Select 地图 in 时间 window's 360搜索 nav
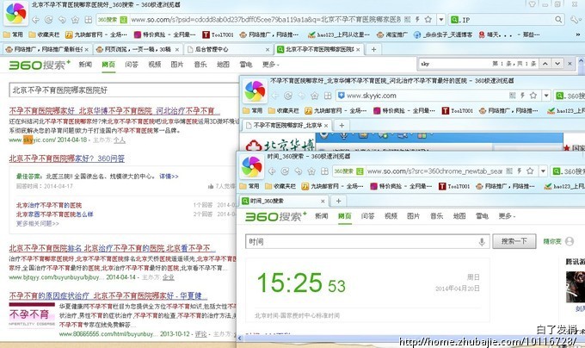Screen dimensions: 585x348 [x=459, y=216]
